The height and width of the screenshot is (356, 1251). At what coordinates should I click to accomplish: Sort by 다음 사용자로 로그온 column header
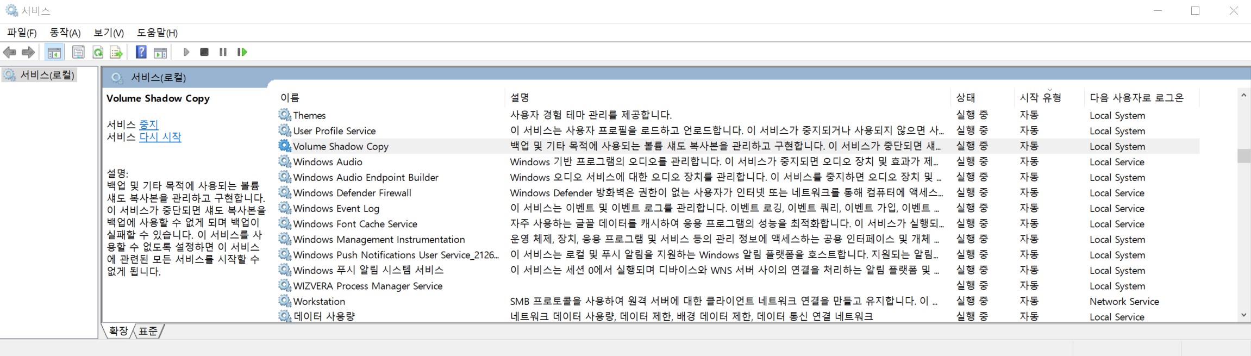1142,97
